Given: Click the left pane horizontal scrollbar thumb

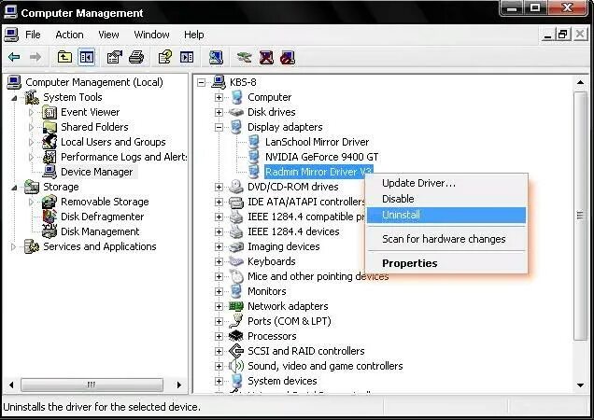Looking at the screenshot, I should coord(92,385).
